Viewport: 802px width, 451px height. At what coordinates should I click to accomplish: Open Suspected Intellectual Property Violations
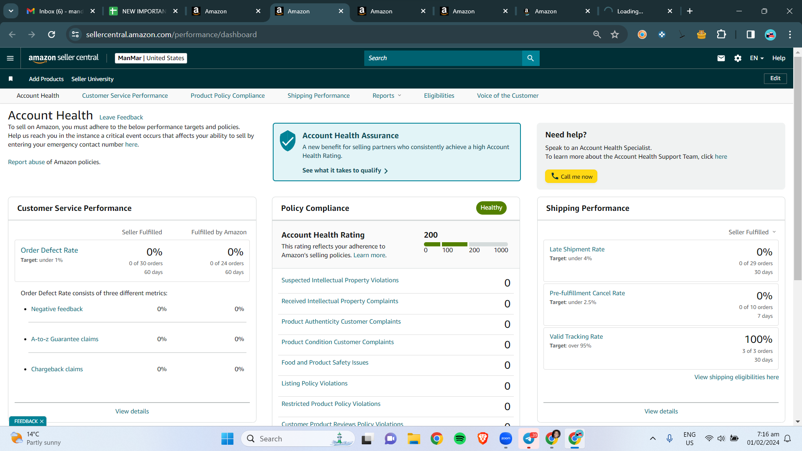point(340,280)
